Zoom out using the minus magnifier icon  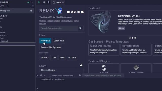(x=44, y=2)
